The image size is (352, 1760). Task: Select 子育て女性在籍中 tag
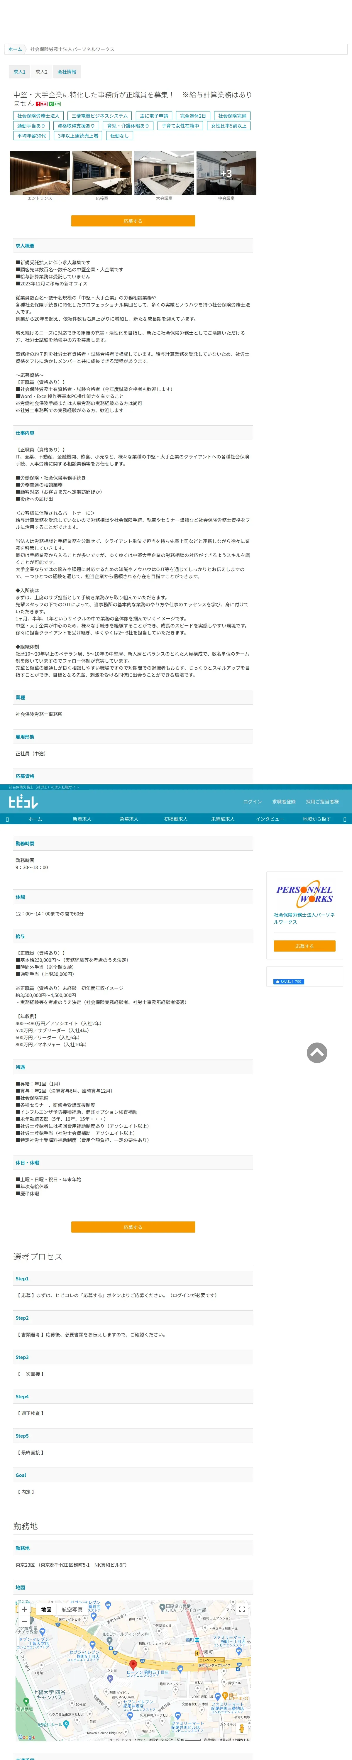click(180, 126)
